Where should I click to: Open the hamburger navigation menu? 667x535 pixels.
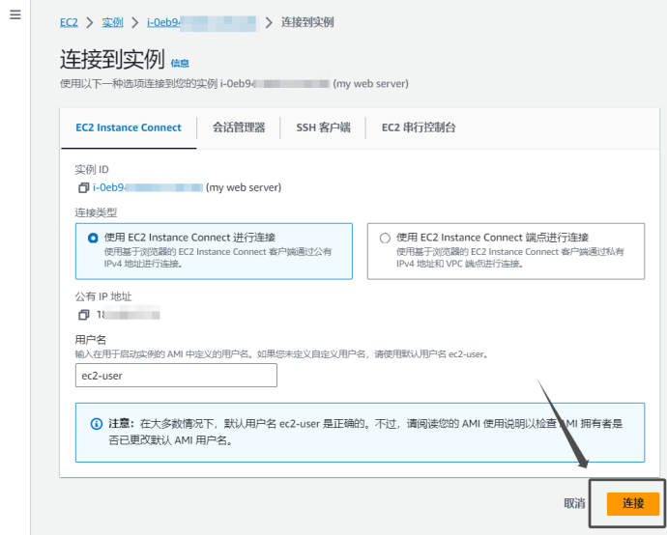tap(15, 14)
